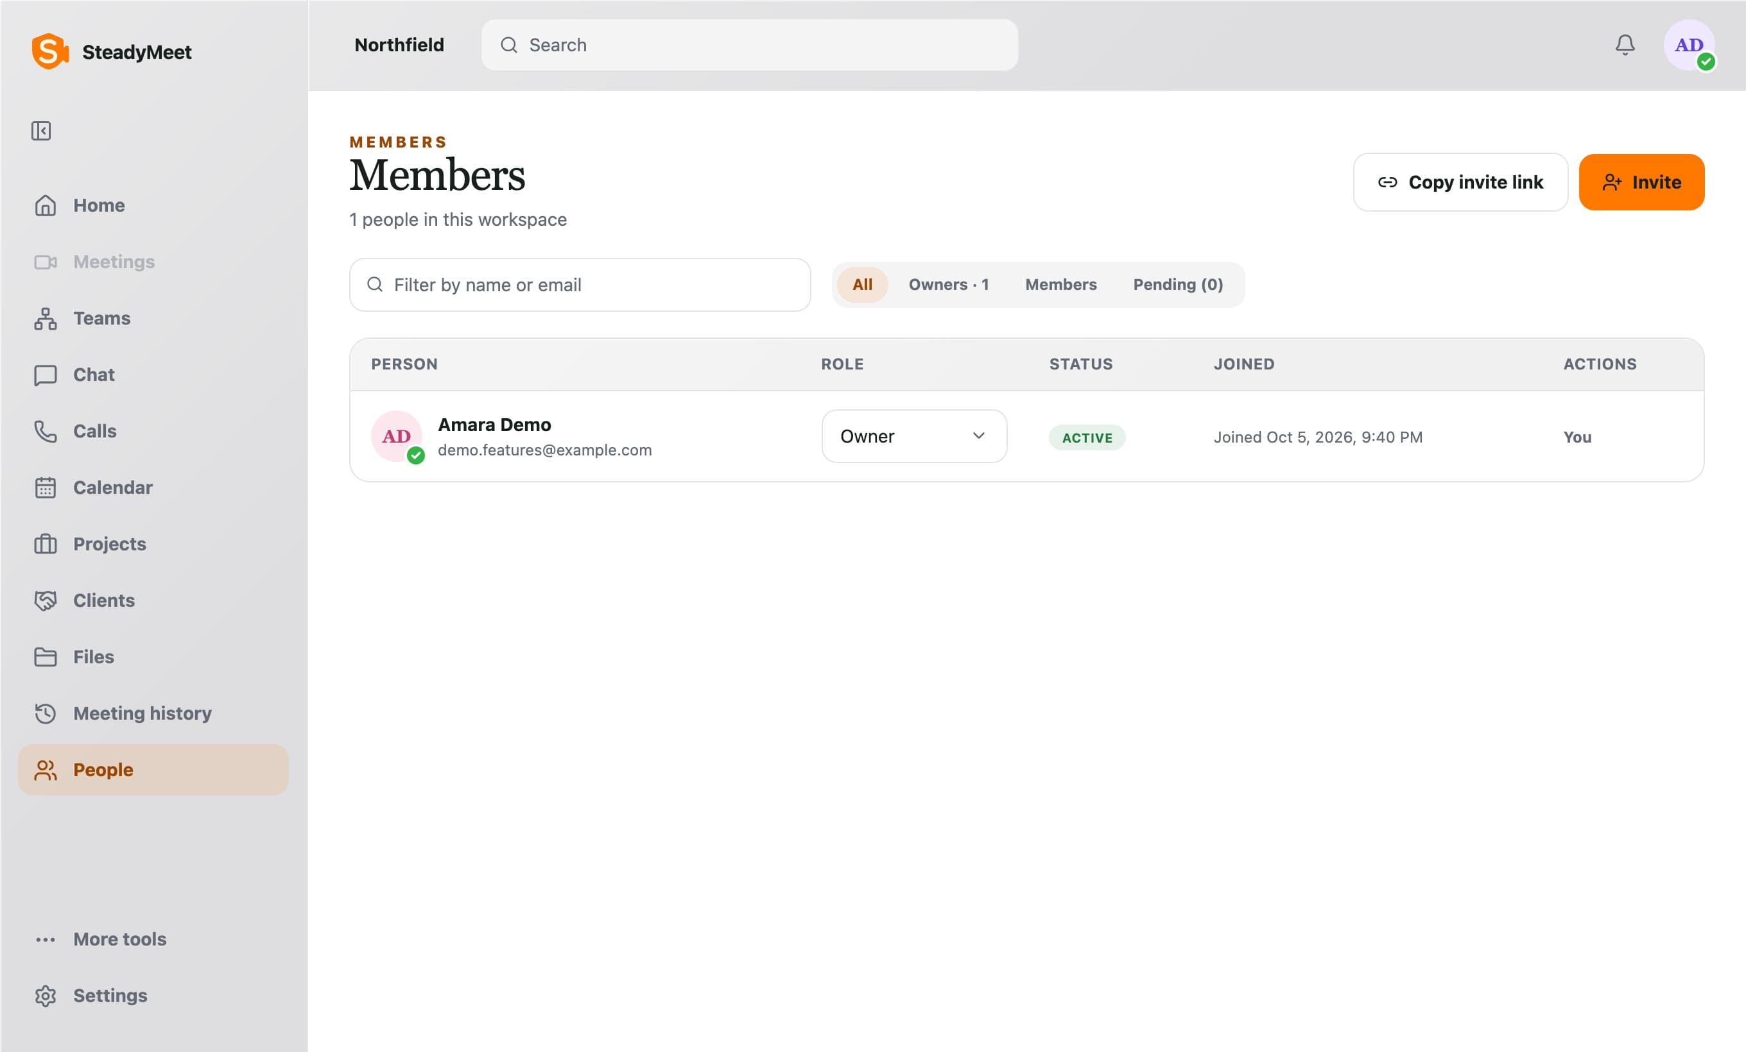This screenshot has height=1052, width=1746.
Task: Open Settings gear icon
Action: (x=46, y=996)
